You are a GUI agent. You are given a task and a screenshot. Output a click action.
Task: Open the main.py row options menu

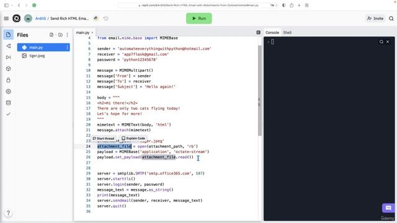point(67,47)
